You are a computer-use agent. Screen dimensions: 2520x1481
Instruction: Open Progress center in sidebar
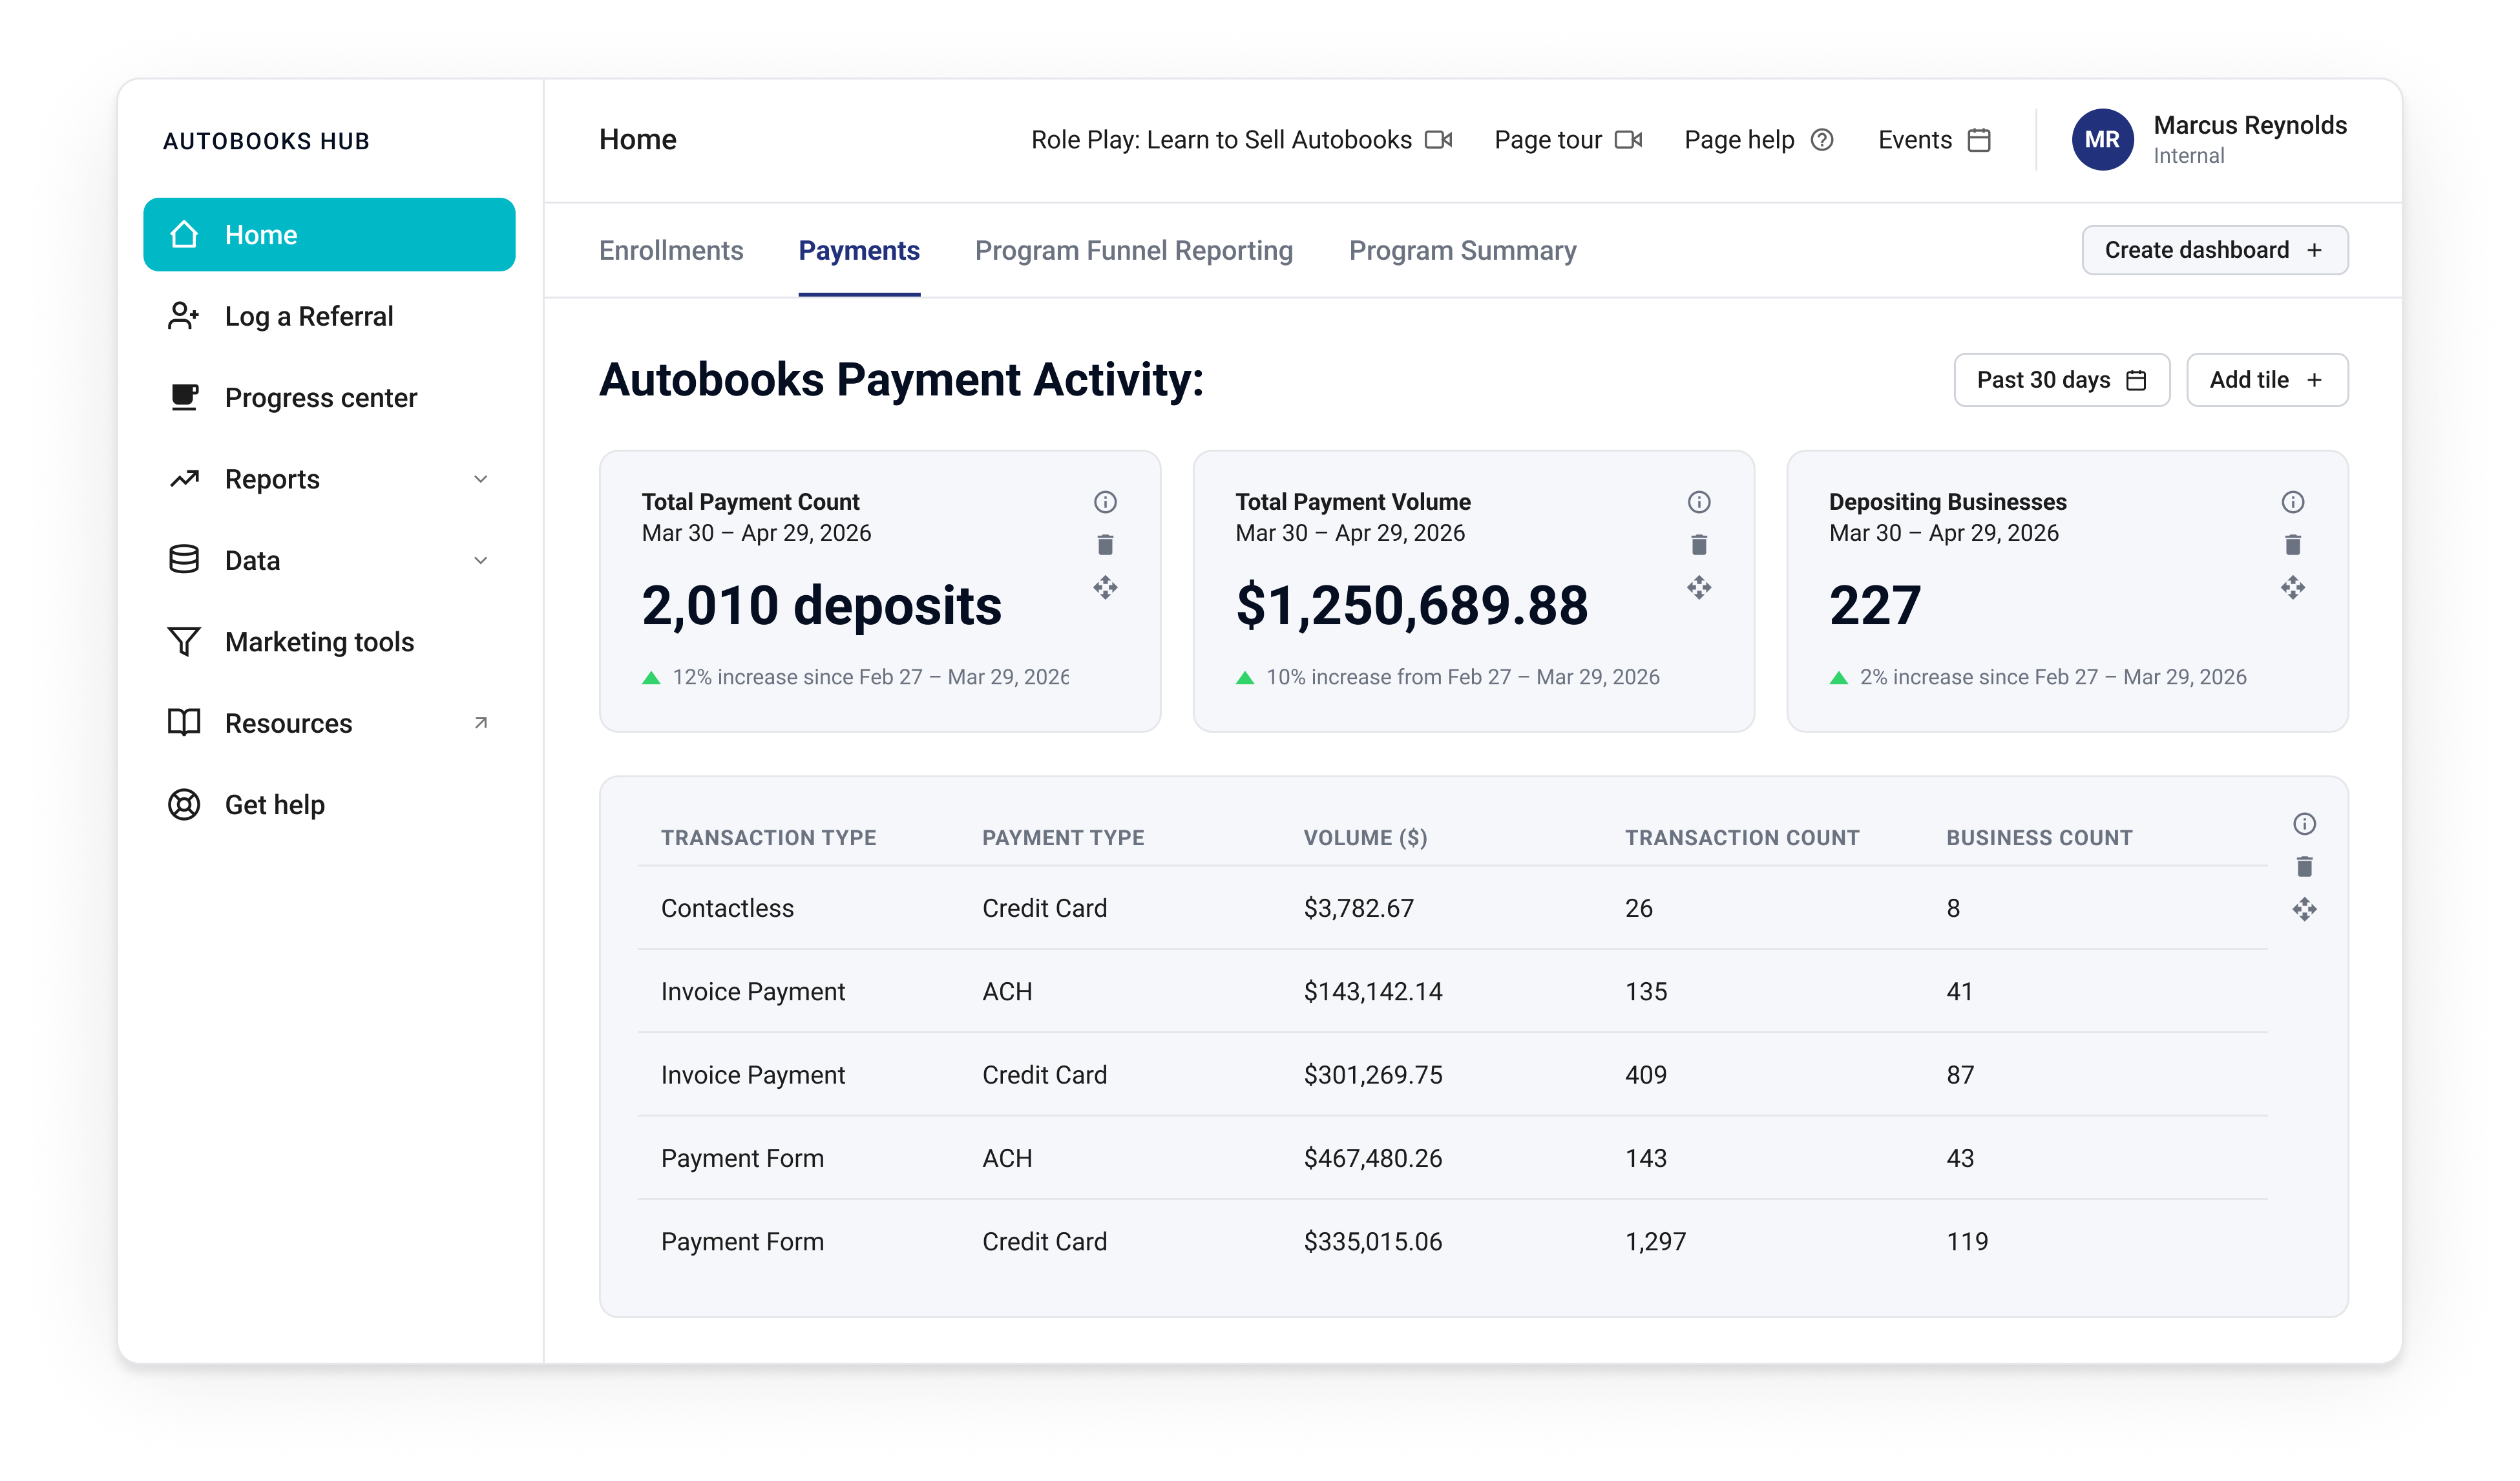(329, 397)
